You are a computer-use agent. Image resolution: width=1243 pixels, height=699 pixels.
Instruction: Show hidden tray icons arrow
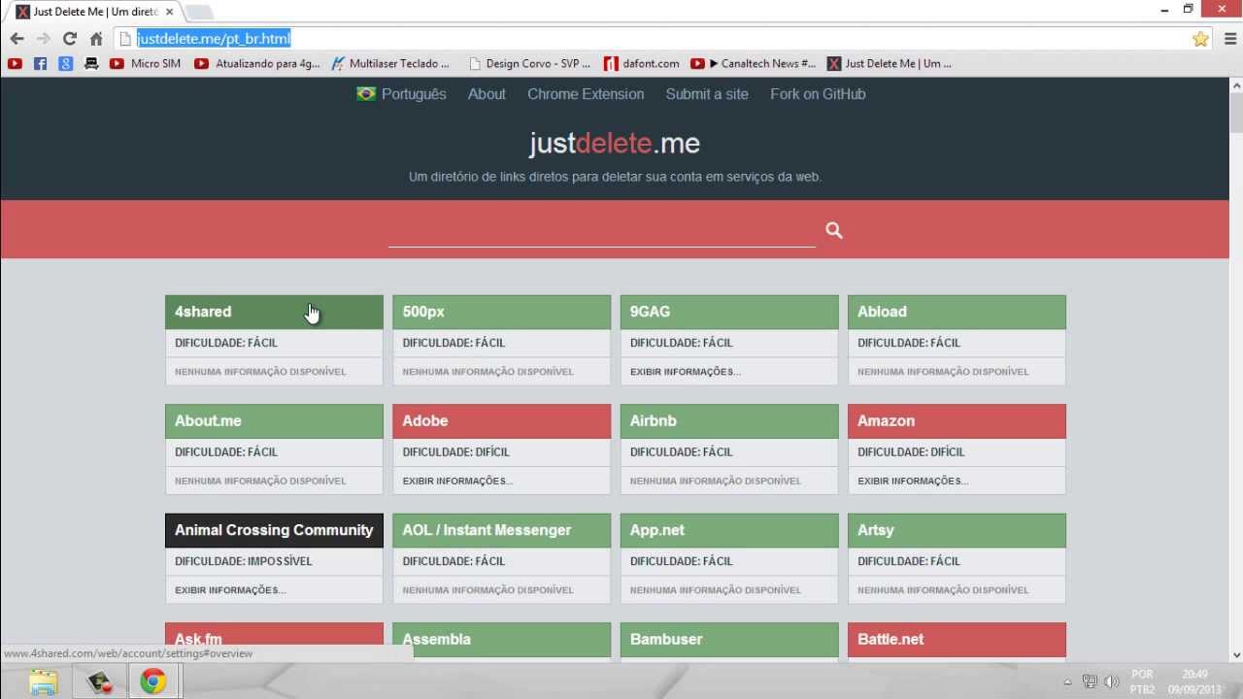point(1068,682)
